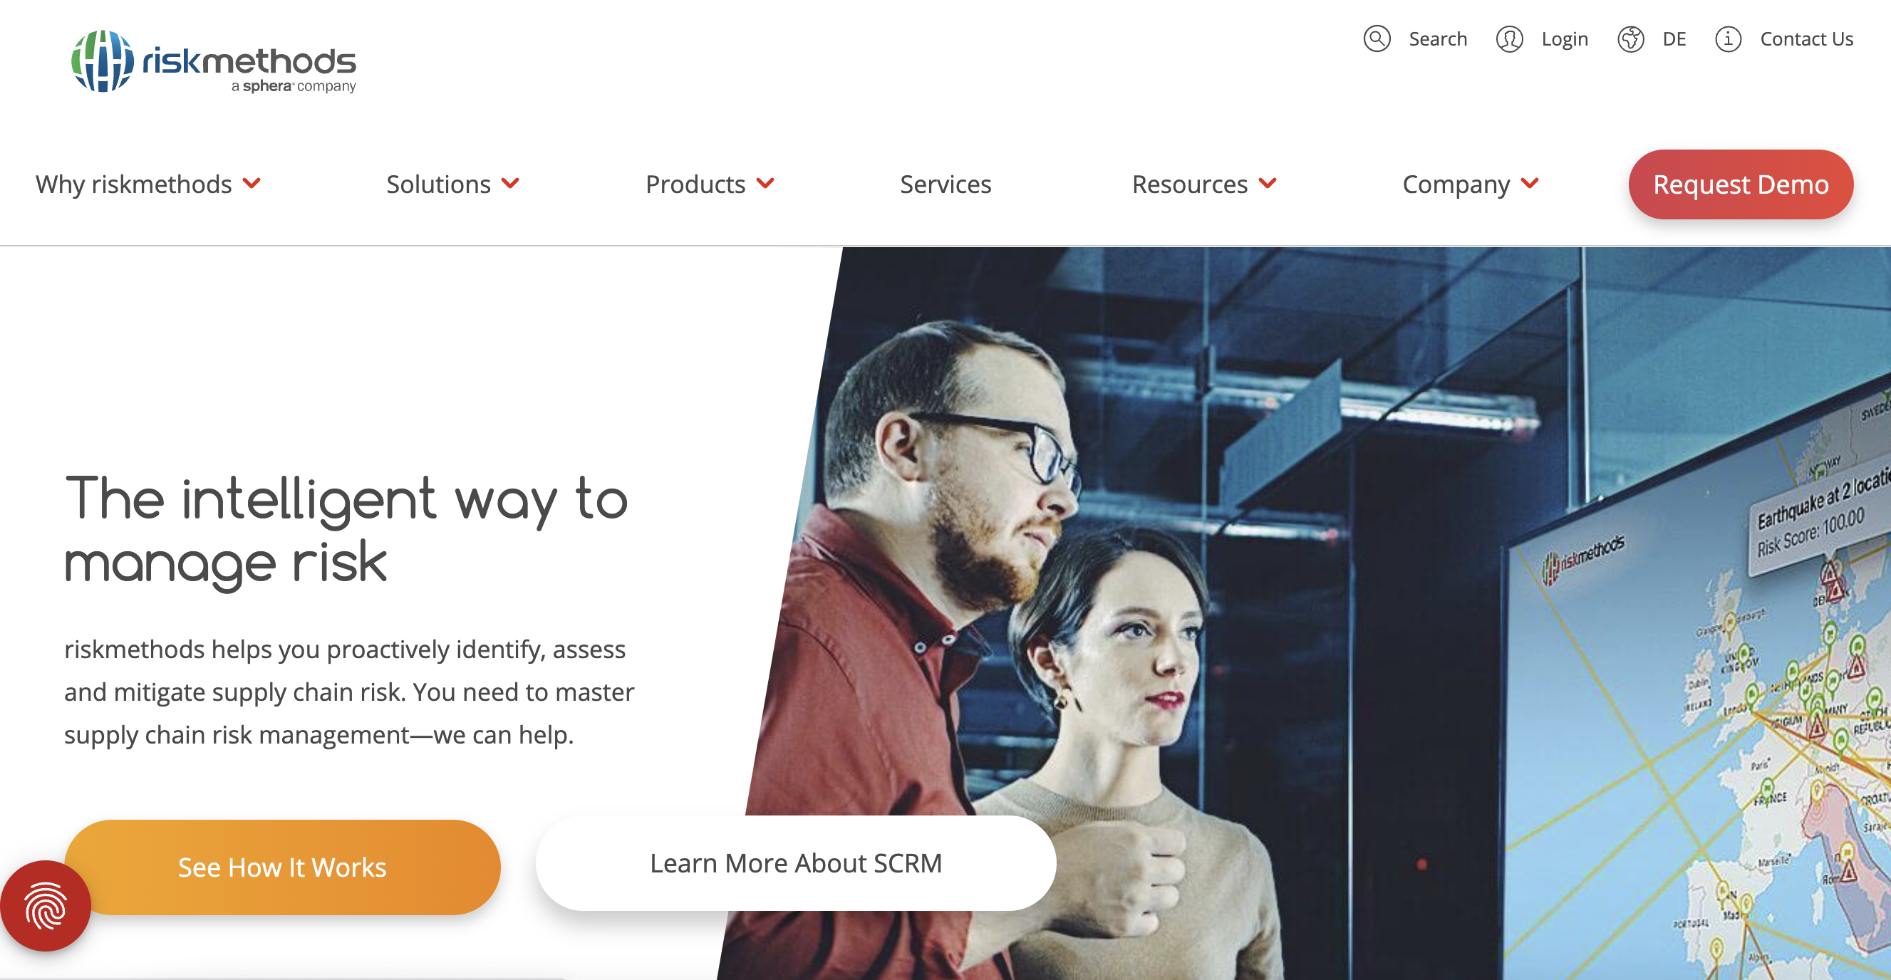
Task: Click the riskmethods globe logo
Action: click(102, 61)
